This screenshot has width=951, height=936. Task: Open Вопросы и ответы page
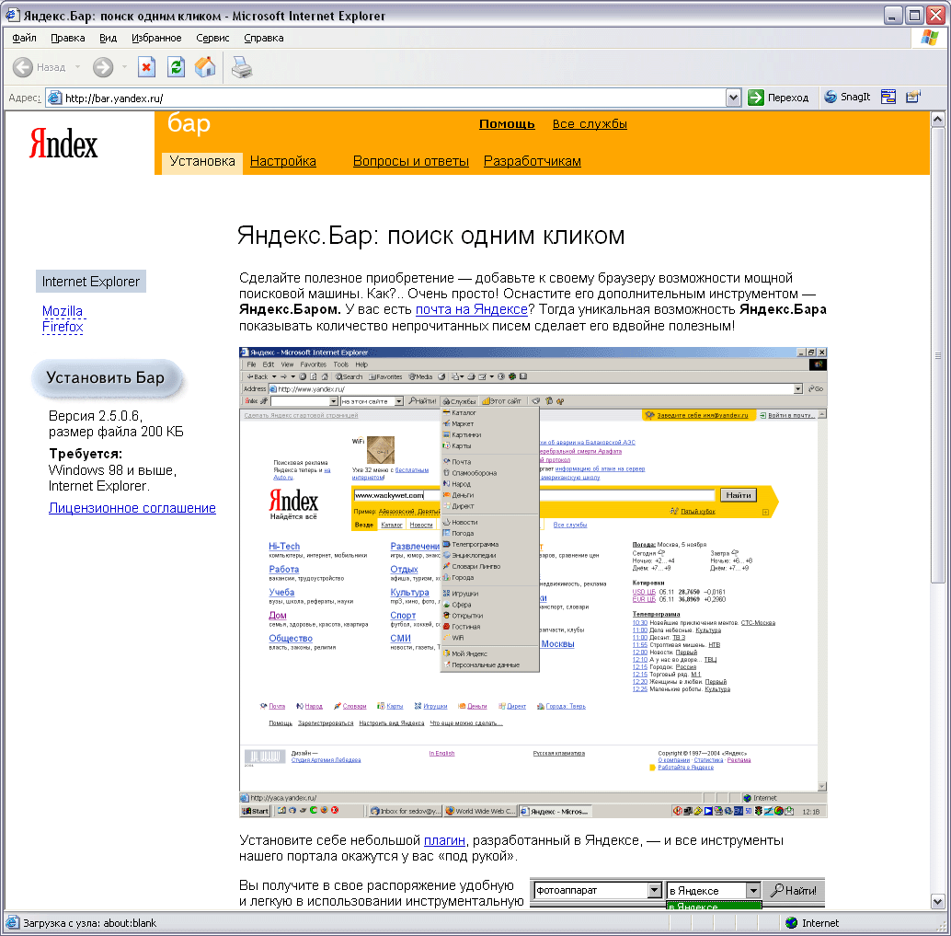pyautogui.click(x=410, y=161)
